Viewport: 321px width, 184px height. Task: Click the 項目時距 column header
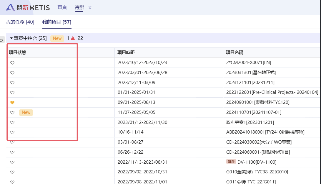[x=126, y=53]
